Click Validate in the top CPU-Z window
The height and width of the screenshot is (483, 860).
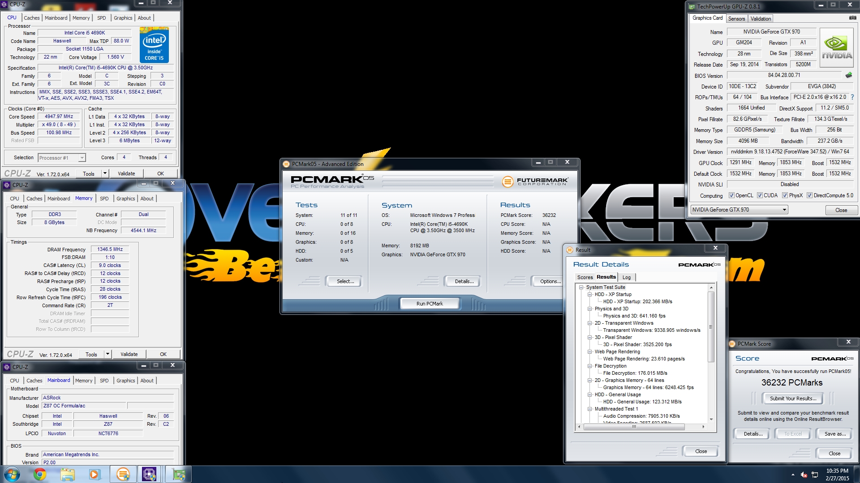(x=126, y=174)
